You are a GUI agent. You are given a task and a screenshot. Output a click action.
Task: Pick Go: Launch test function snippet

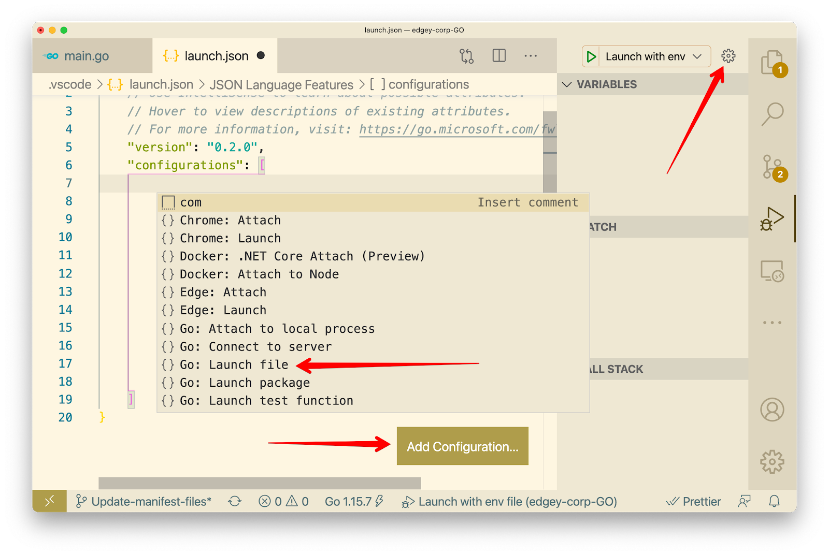(x=373, y=401)
